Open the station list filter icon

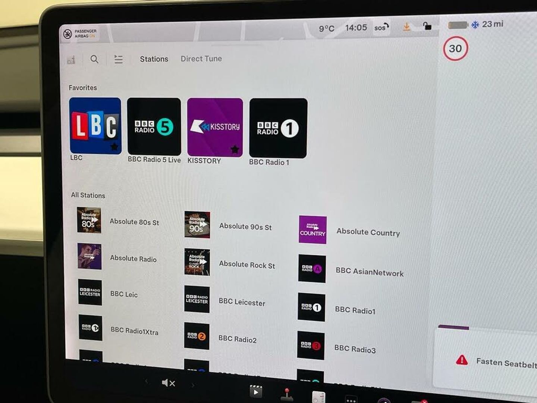coord(118,59)
